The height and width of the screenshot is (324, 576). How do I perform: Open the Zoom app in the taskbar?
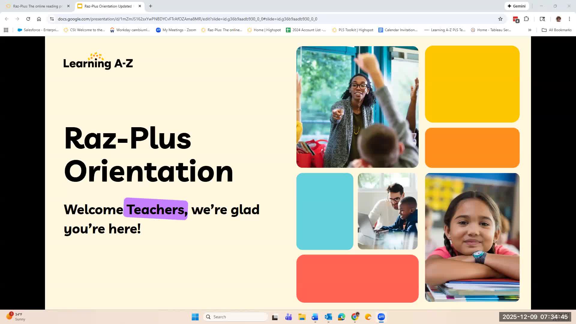tap(381, 317)
